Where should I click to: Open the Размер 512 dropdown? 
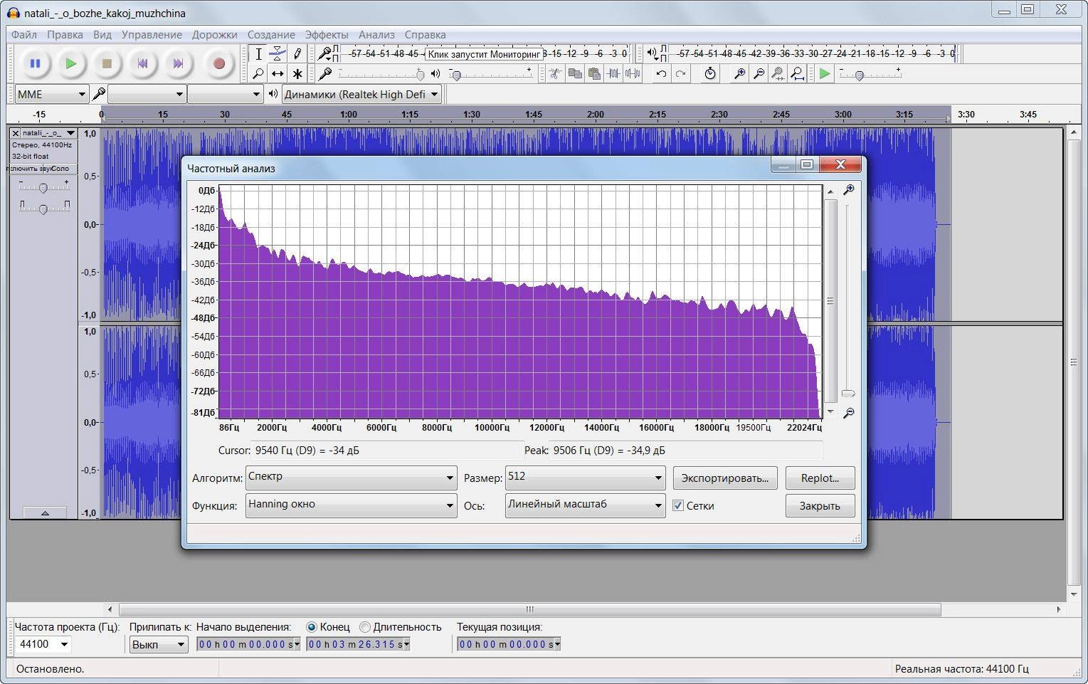(x=585, y=478)
